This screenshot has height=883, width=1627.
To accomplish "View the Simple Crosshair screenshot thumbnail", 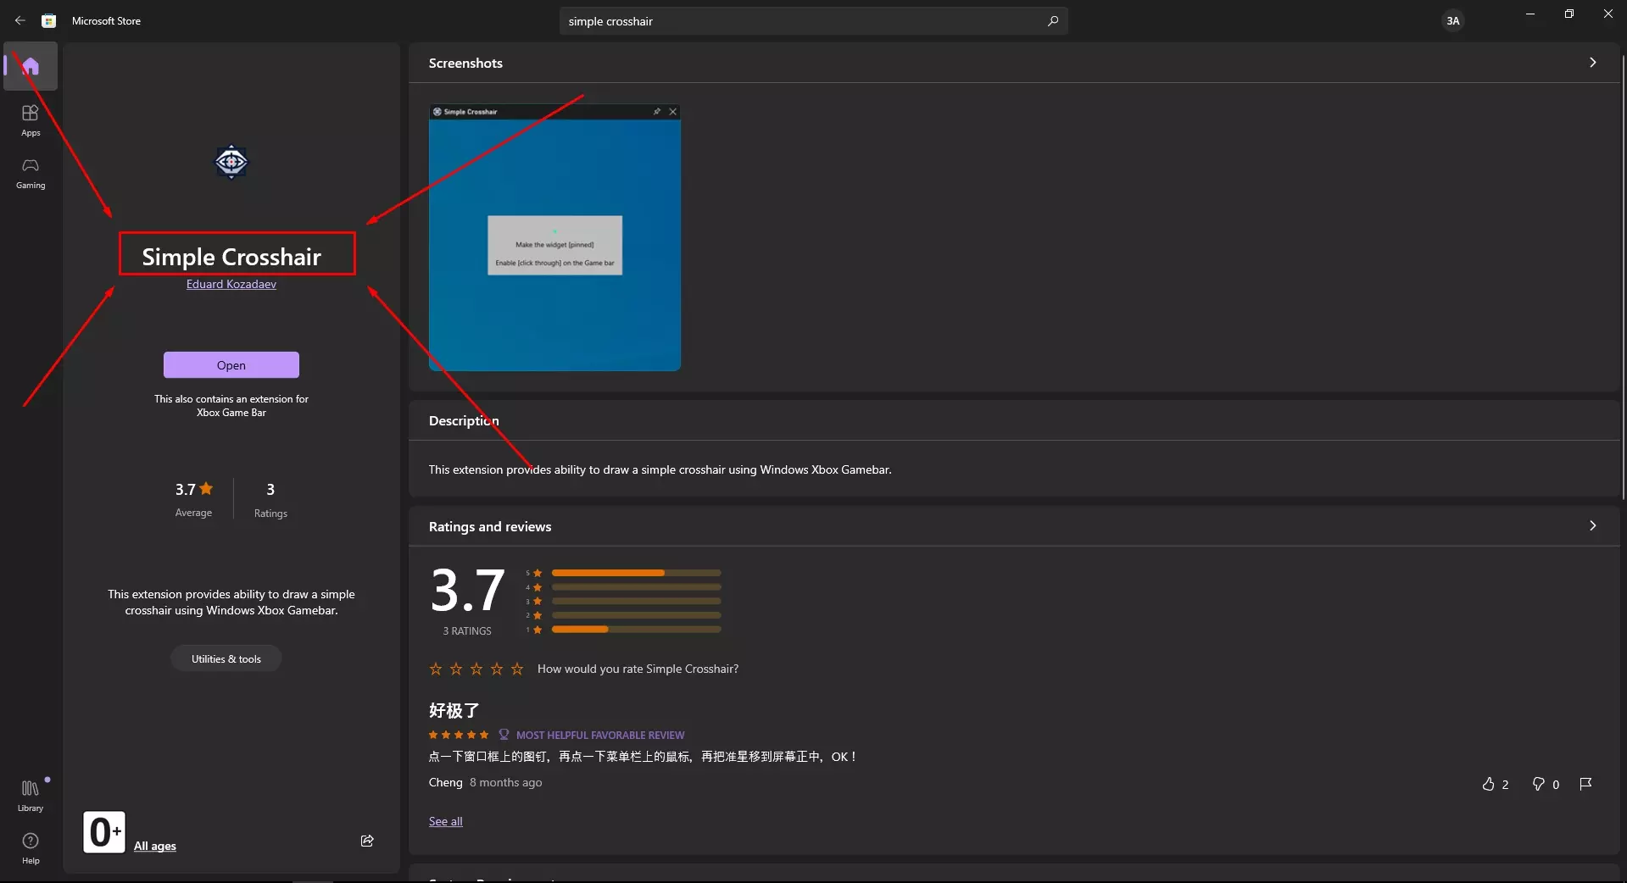I will click(x=554, y=237).
